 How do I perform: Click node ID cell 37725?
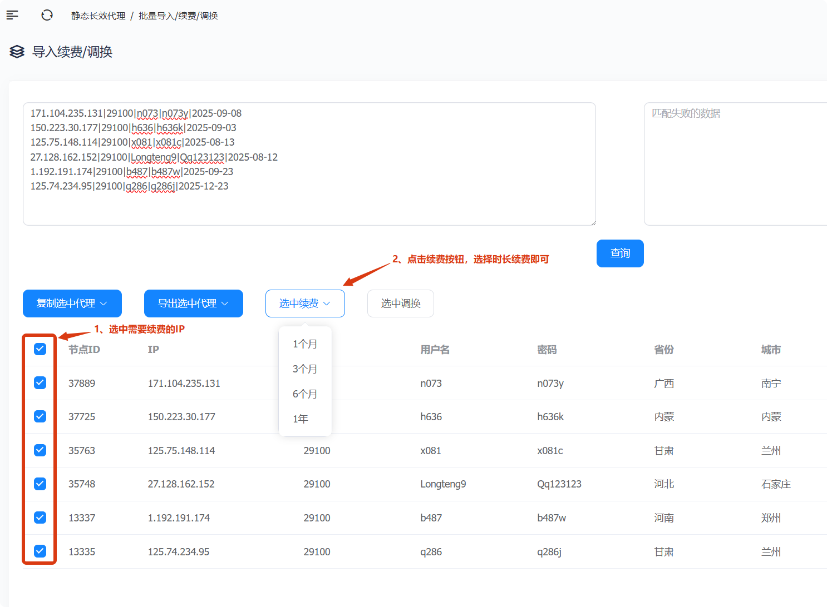click(x=82, y=417)
